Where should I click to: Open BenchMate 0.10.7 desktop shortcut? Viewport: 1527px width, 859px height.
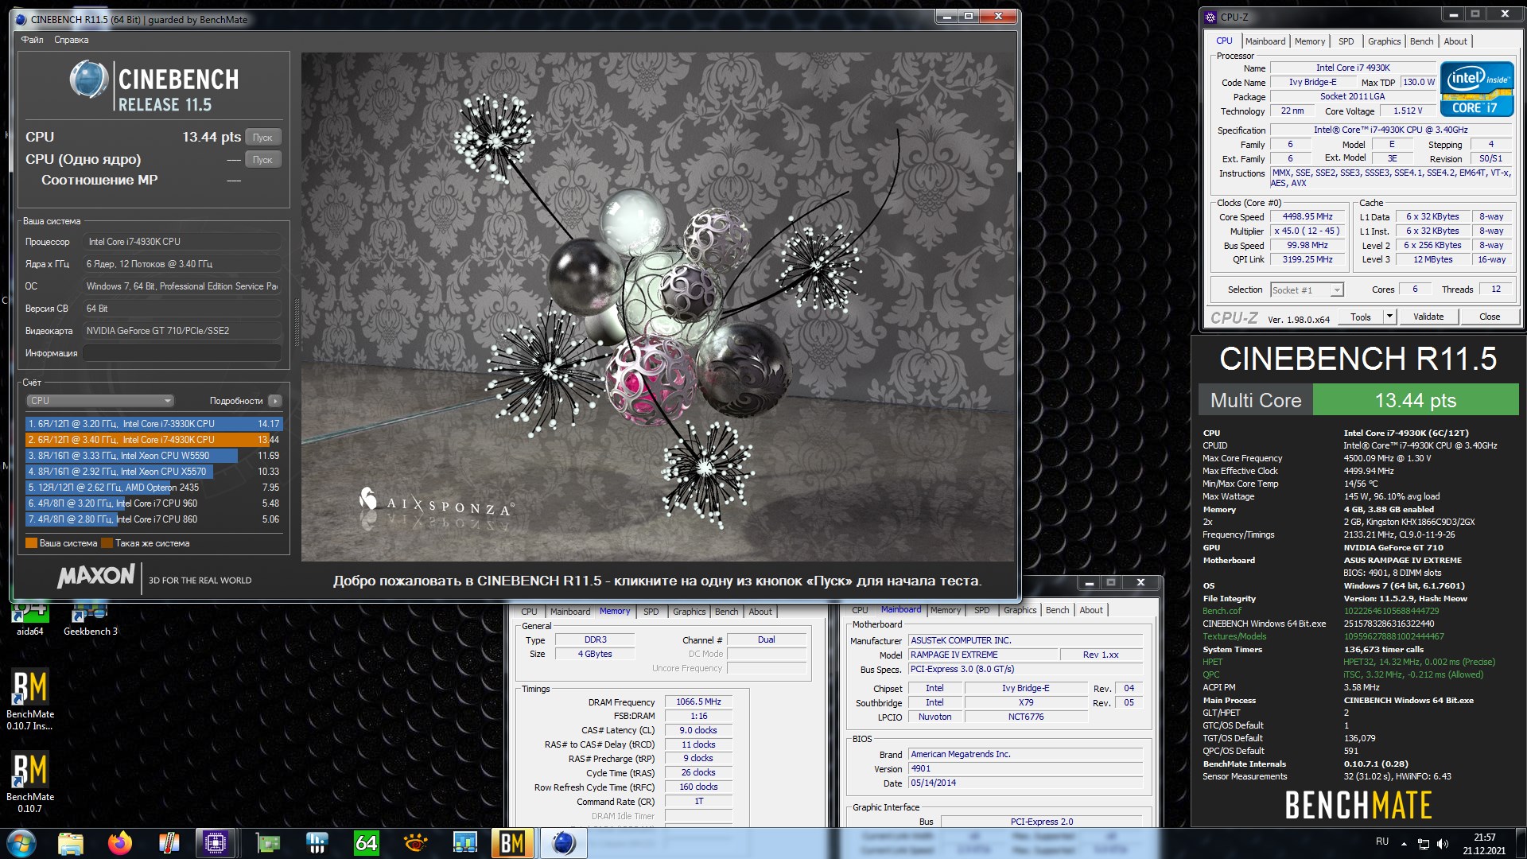click(x=29, y=783)
